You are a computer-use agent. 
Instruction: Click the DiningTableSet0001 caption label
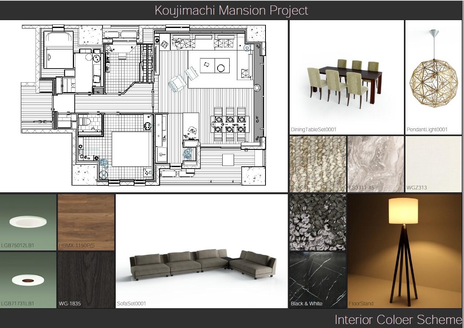(313, 129)
